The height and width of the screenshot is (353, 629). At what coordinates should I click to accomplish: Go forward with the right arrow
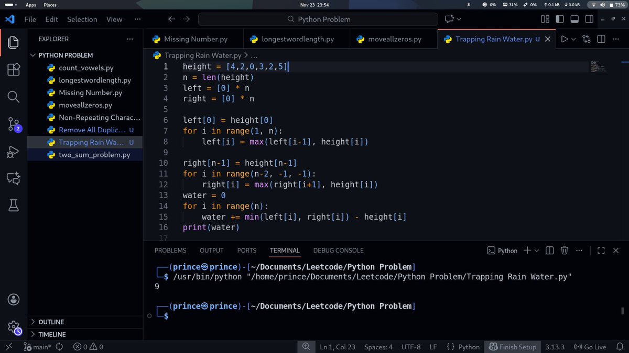pos(186,19)
